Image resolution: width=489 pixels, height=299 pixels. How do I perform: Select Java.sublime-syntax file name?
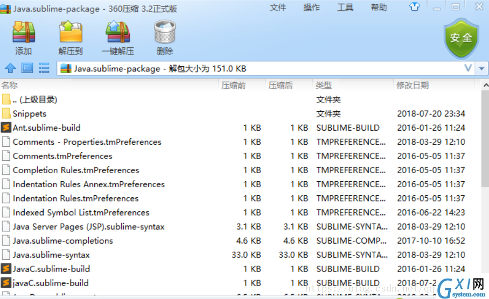(x=51, y=255)
